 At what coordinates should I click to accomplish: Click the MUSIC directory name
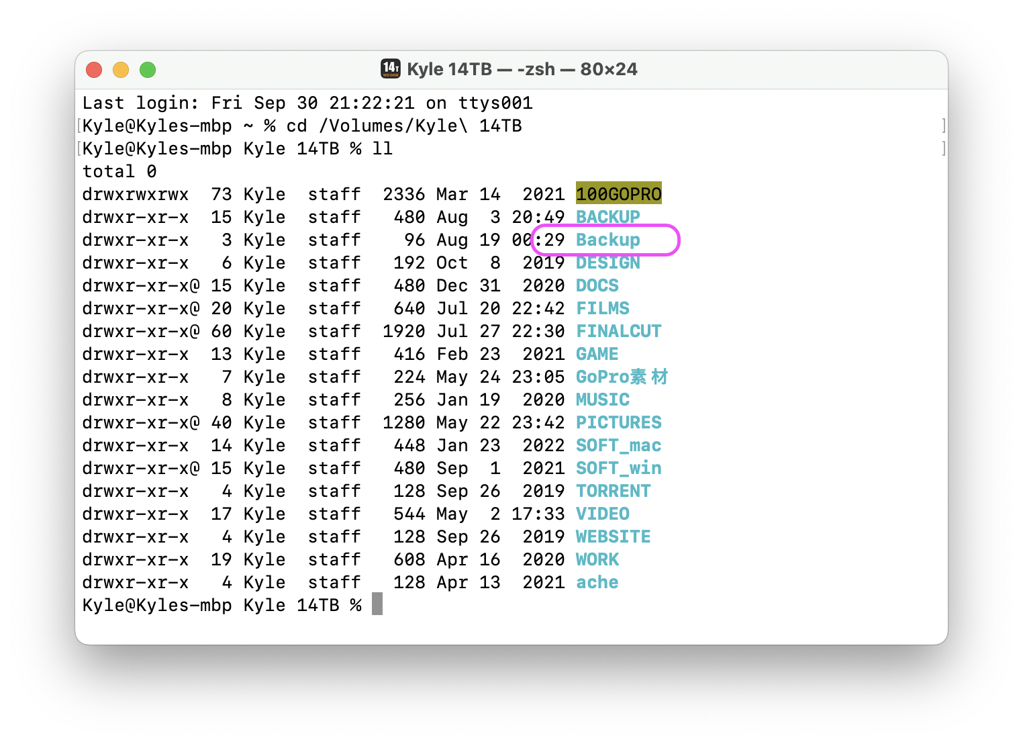click(x=603, y=400)
